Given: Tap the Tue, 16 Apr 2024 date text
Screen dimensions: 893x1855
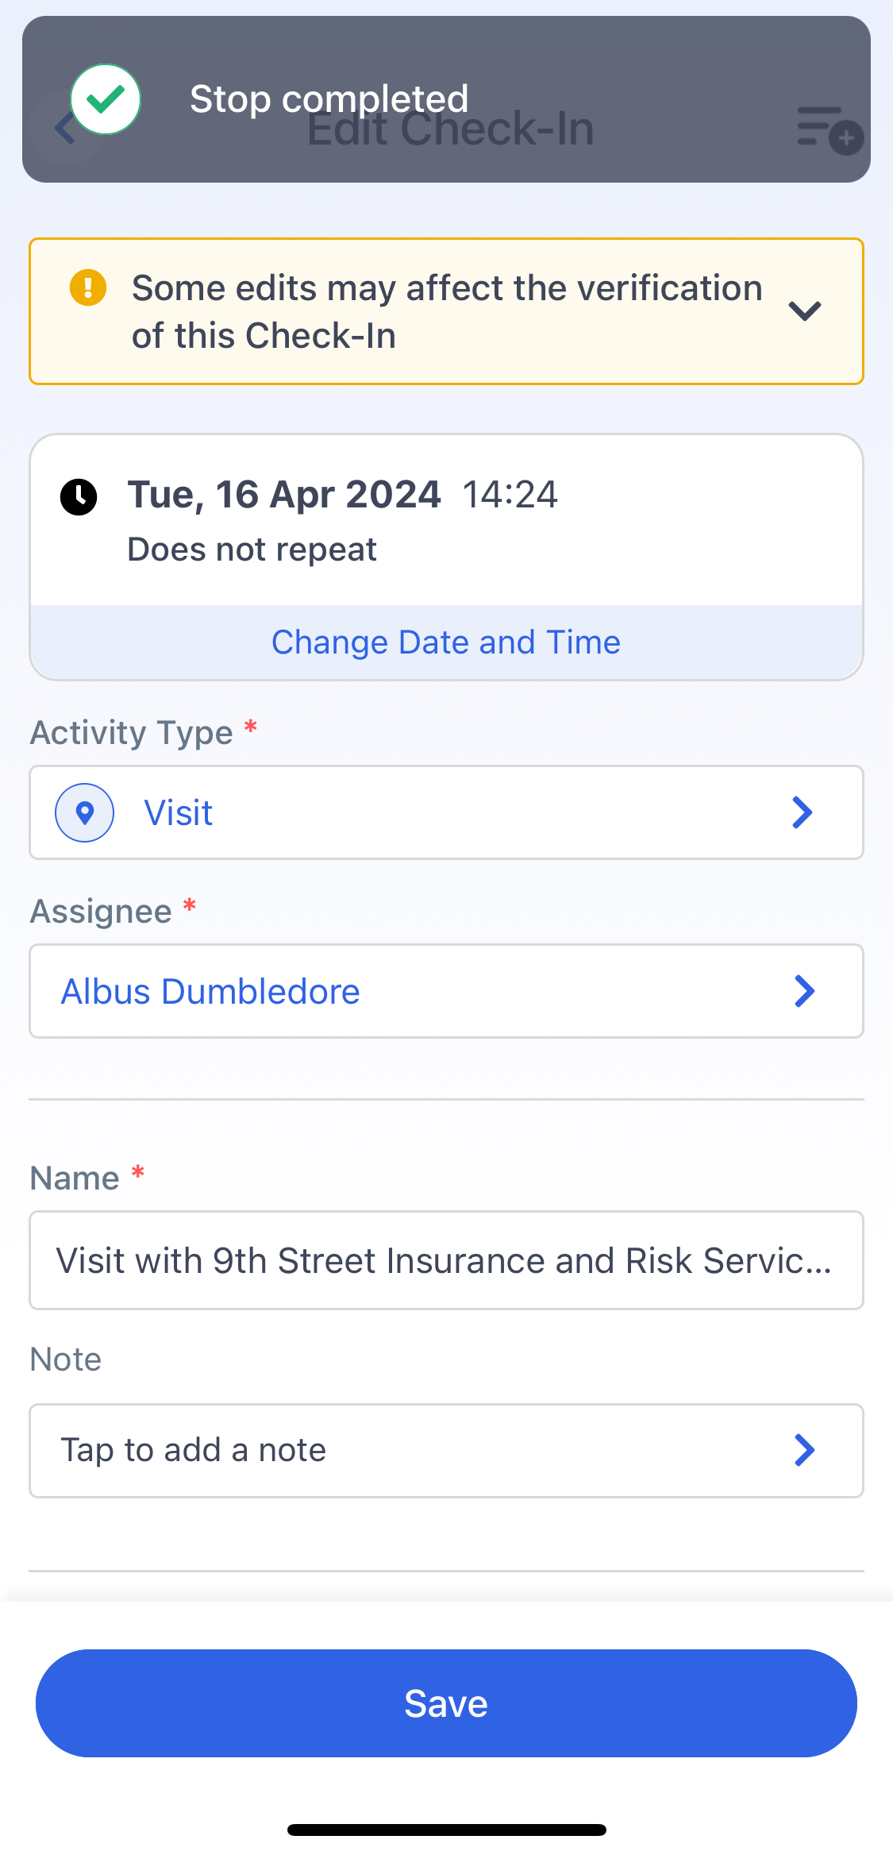Looking at the screenshot, I should click(284, 495).
